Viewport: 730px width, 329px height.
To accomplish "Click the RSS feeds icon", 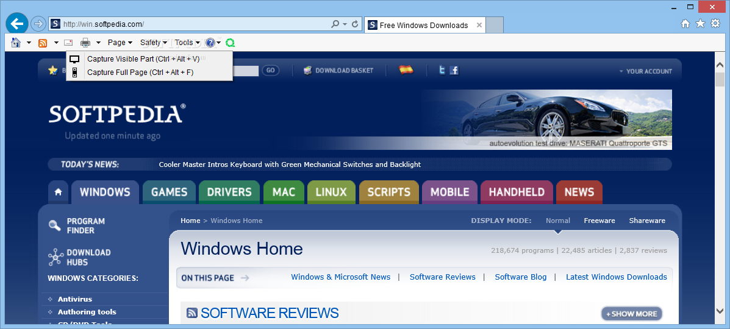I will click(43, 43).
